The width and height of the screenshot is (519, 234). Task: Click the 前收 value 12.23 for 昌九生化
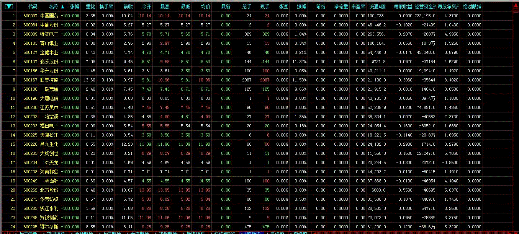[x=127, y=144]
